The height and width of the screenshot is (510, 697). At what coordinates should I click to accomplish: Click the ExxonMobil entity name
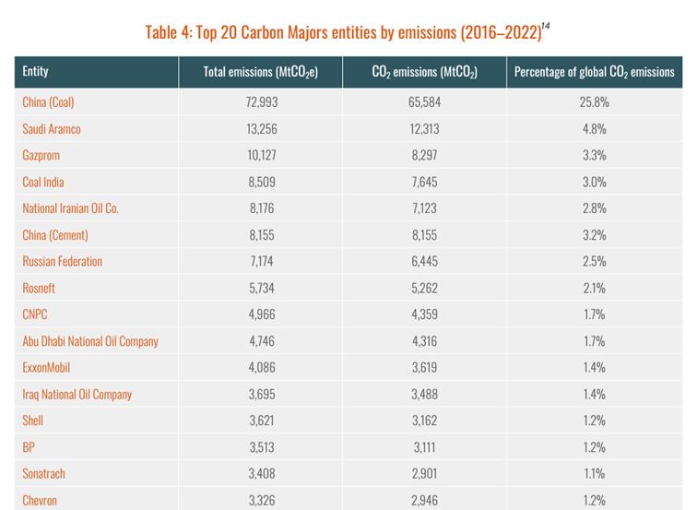coord(47,367)
